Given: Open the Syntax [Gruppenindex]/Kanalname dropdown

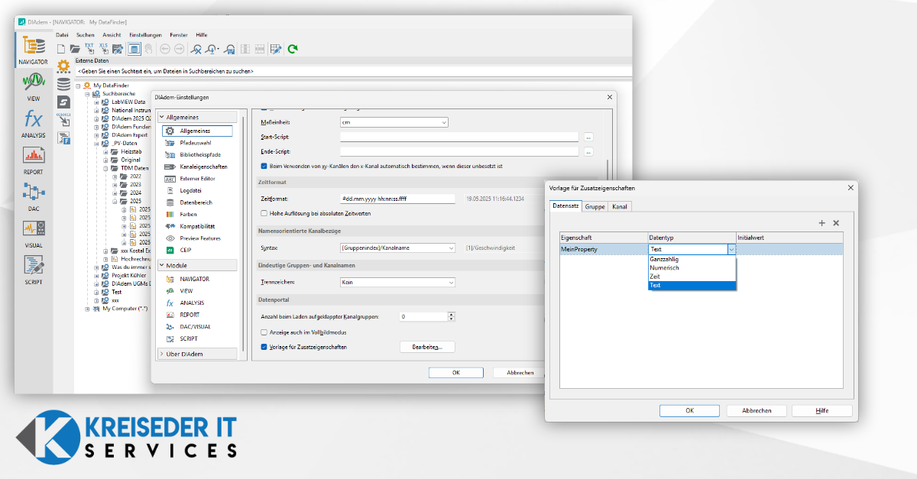Looking at the screenshot, I should click(x=398, y=248).
